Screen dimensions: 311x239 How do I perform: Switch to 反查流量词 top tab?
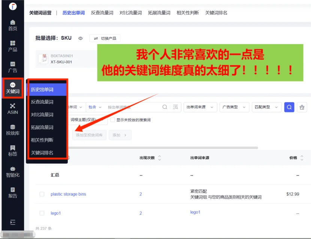tap(102, 13)
